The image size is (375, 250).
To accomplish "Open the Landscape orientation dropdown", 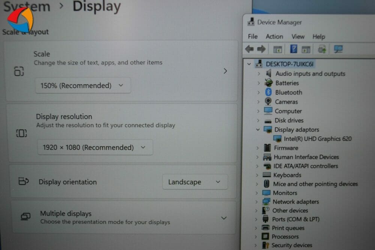I will point(195,182).
